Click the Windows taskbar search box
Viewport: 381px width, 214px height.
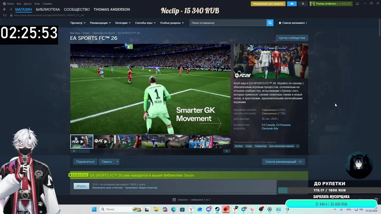(121, 209)
